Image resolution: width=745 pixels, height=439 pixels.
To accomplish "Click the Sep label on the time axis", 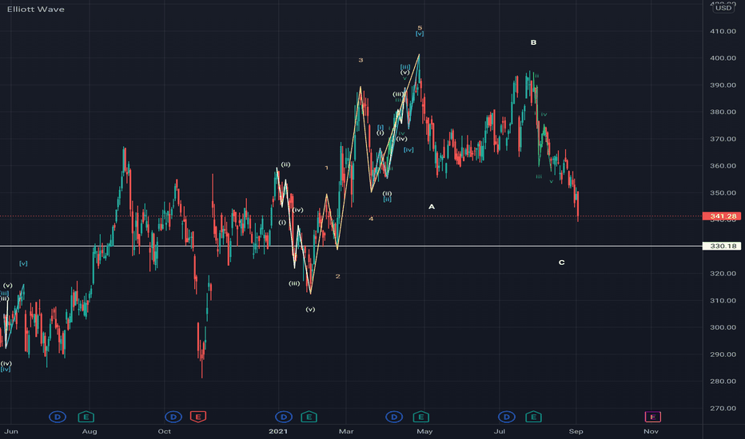I will coord(576,431).
